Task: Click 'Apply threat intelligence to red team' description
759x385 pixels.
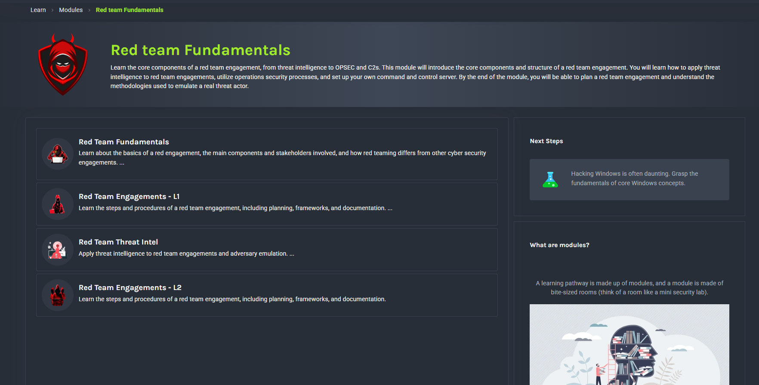Action: (186, 254)
